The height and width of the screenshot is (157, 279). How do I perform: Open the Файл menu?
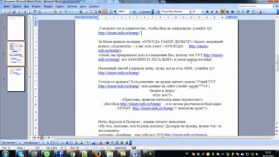(x=7, y=7)
